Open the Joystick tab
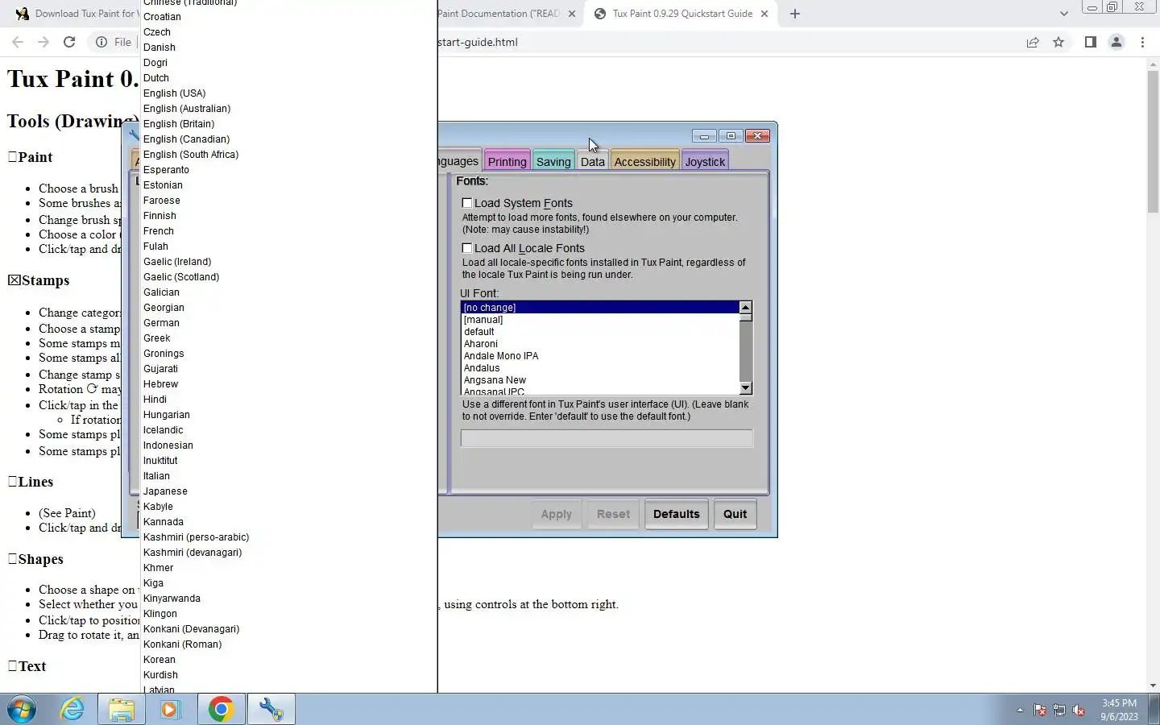 tap(706, 161)
